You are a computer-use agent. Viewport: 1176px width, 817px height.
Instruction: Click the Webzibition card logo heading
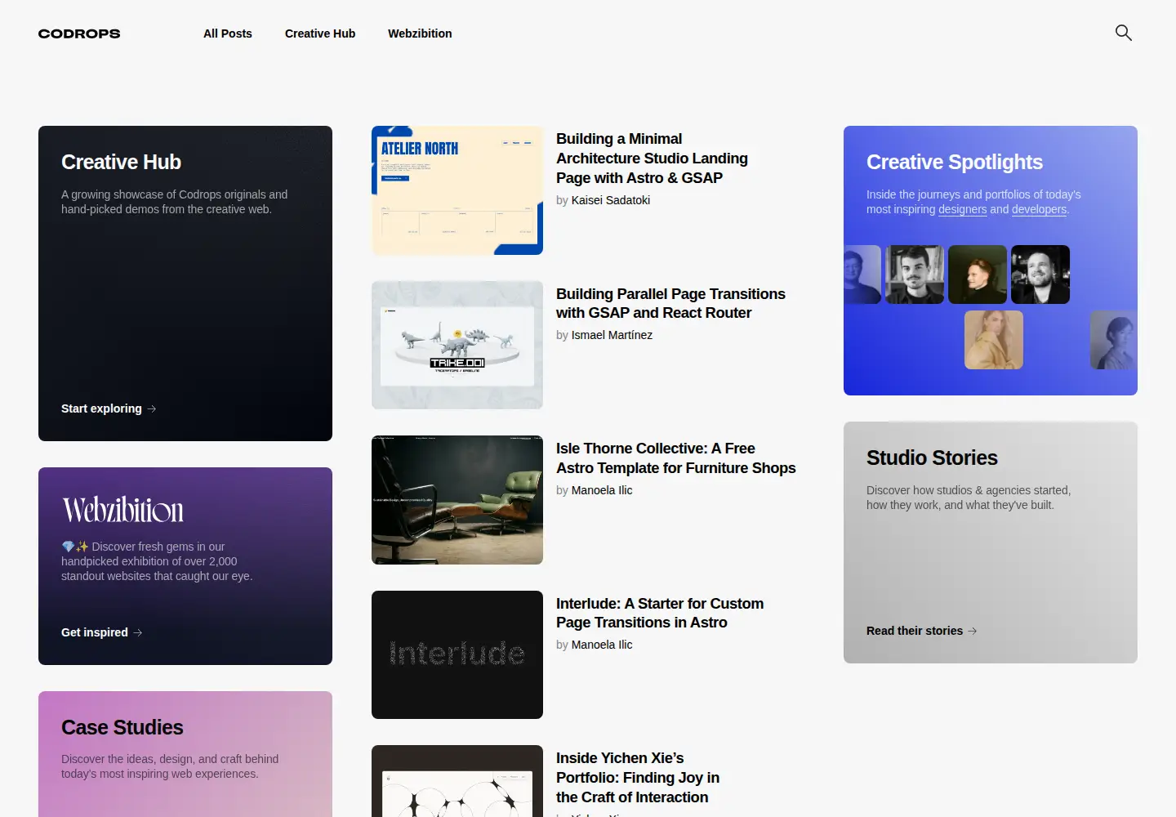(x=122, y=510)
